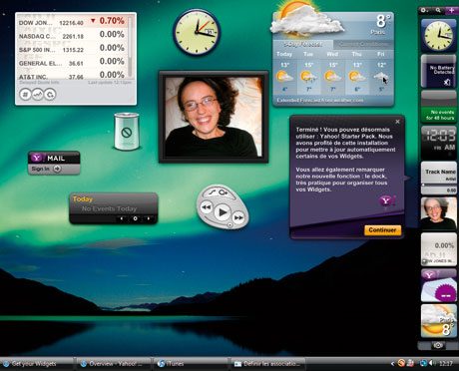
Task: Click the 12:03 digital clock dock widget
Action: [x=439, y=143]
